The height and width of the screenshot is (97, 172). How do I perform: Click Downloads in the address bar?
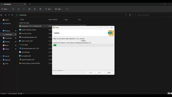click(x=23, y=15)
